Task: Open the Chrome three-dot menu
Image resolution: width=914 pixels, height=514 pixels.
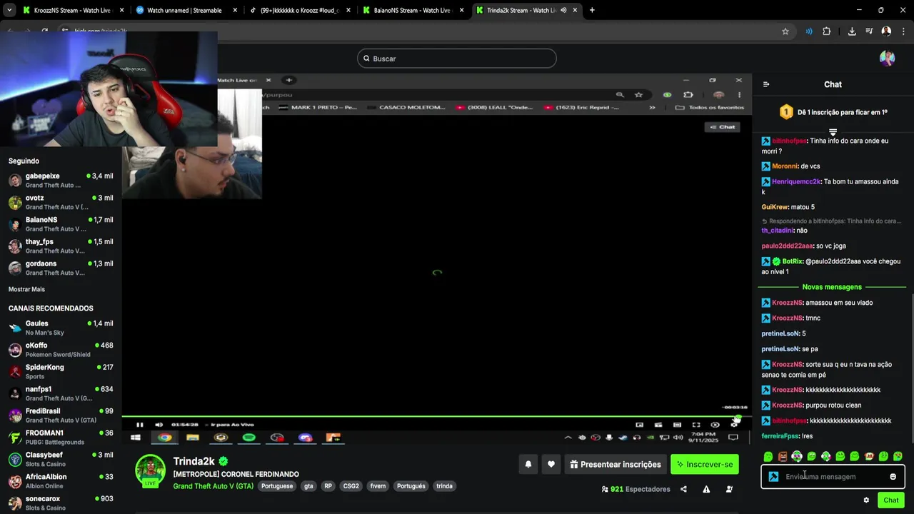Action: click(903, 31)
